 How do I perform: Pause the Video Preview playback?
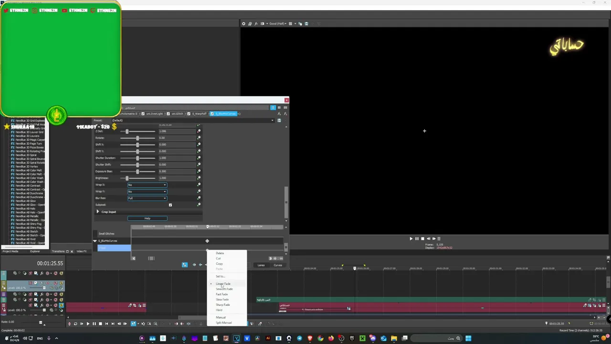tap(417, 239)
